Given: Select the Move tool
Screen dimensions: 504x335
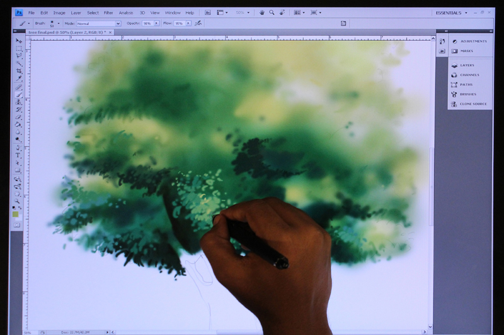Looking at the screenshot, I should click(x=18, y=41).
